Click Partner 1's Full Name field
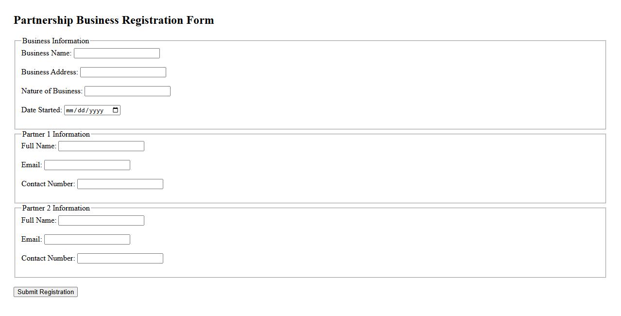Screen dimensions: 621x316 [x=101, y=146]
